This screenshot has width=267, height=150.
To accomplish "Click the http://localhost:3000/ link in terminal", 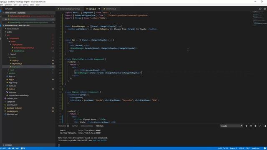I will pyautogui.click(x=89, y=130).
